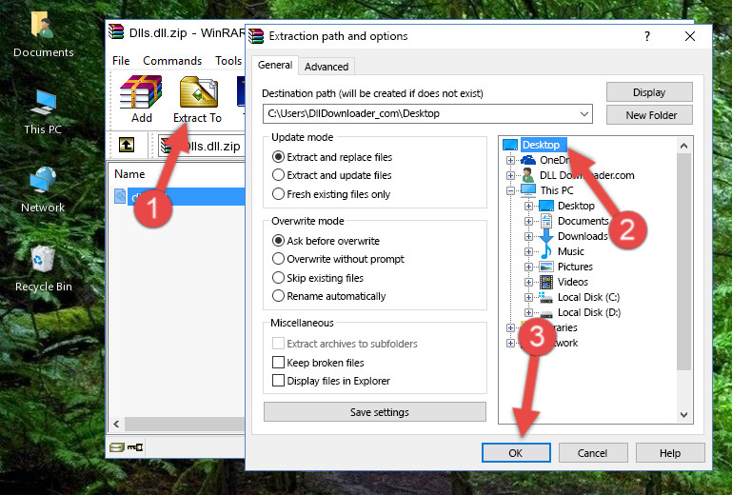Click into the Destination path field
The image size is (732, 495).
420,114
